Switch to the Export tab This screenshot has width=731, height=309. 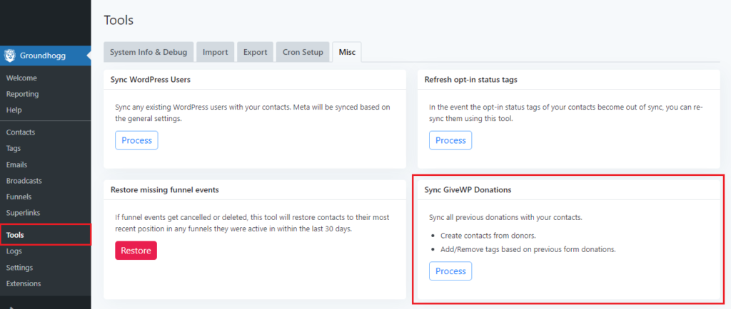[255, 52]
